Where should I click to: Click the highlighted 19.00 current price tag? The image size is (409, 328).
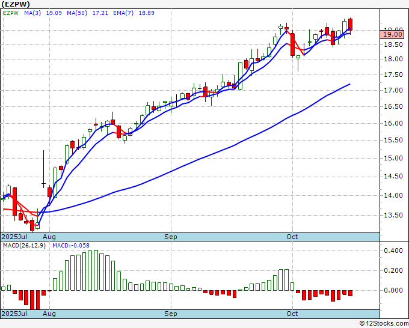392,34
